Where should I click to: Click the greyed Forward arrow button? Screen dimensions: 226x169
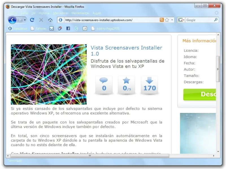(x=20, y=20)
